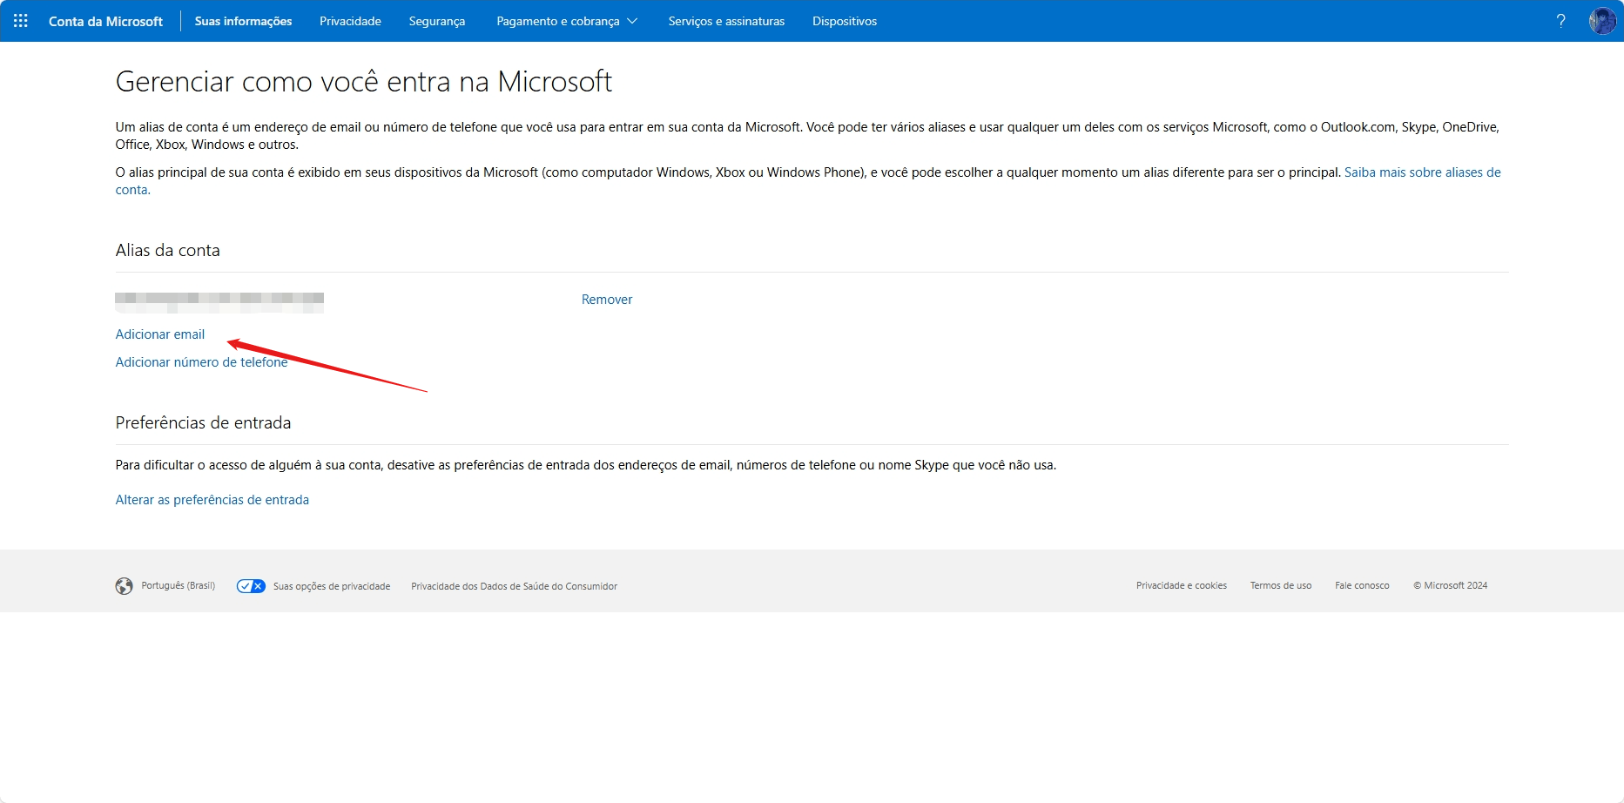Open the Privacidade tab

click(x=350, y=21)
